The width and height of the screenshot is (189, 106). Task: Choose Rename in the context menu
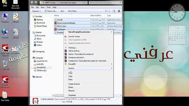pyautogui.click(x=89, y=91)
